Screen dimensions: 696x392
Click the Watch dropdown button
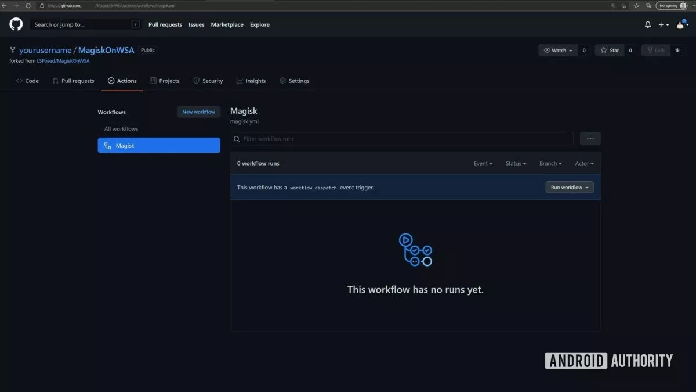[558, 51]
